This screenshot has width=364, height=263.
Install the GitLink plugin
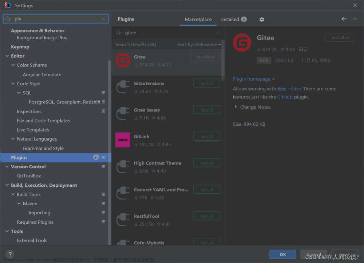[207, 137]
